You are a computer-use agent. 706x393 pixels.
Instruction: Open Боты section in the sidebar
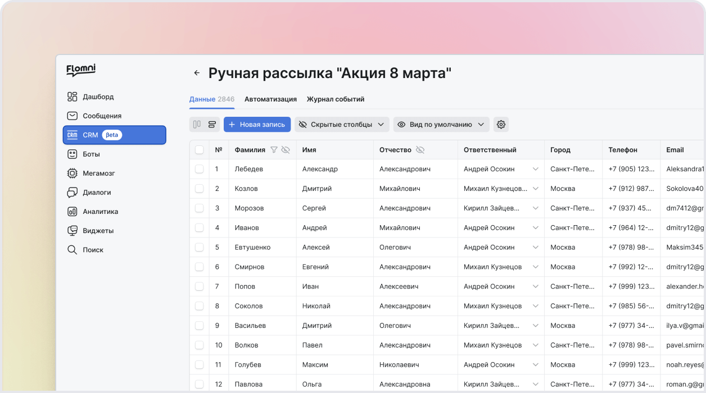[91, 154]
